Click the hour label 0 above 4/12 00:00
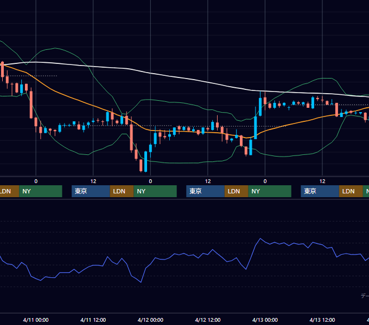This screenshot has width=369, height=325. pos(150,181)
